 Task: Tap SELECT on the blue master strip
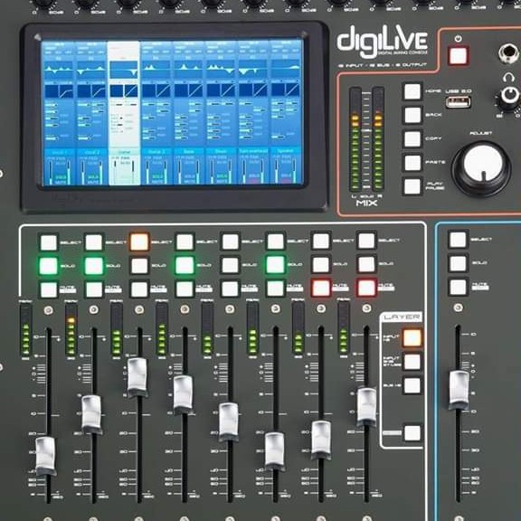coord(459,240)
